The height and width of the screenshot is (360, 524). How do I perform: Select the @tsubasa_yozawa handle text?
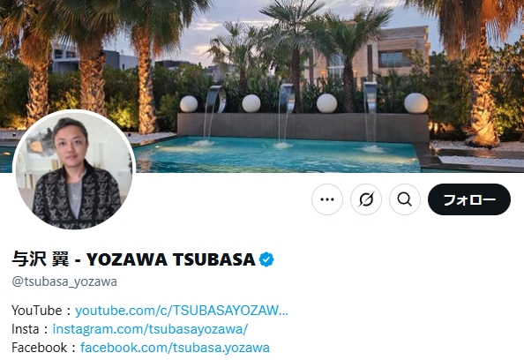64,281
